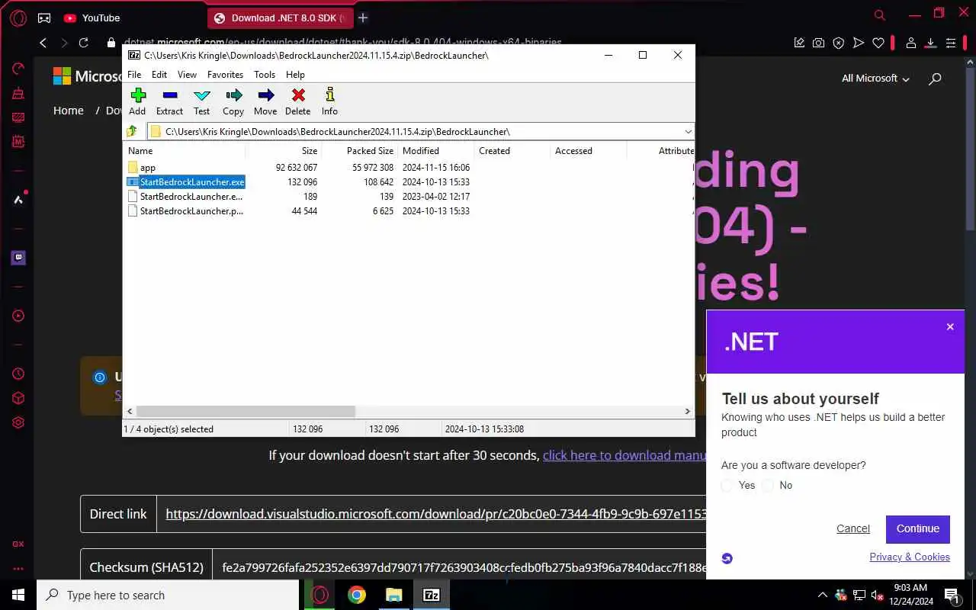Go to Home breadcrumb on Microsoft page
This screenshot has width=976, height=610.
coord(68,111)
